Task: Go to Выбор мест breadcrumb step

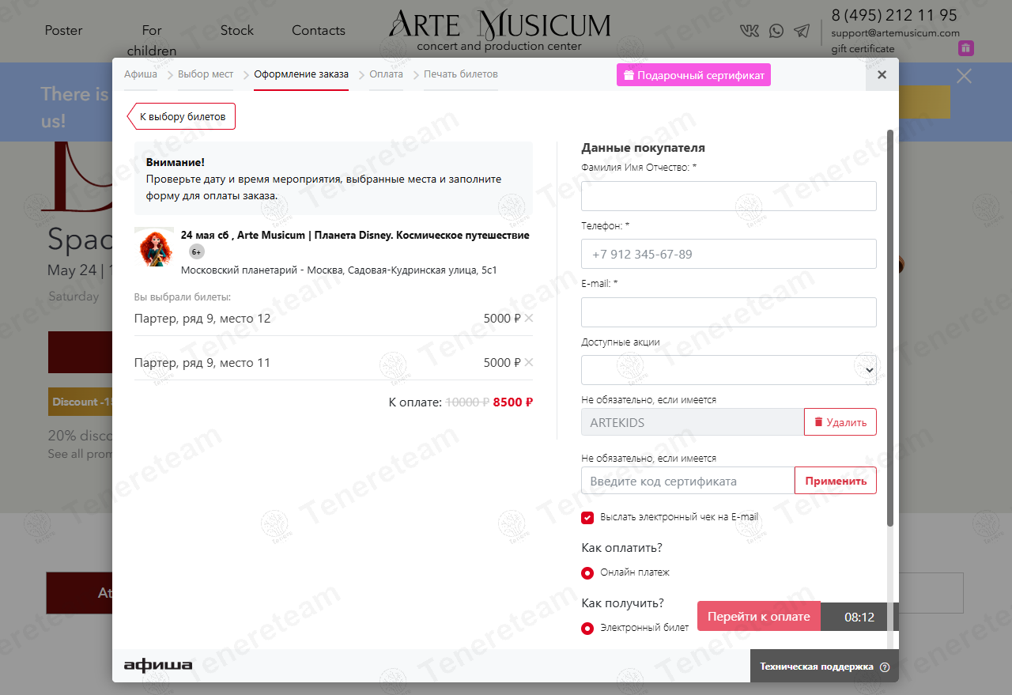Action: [x=206, y=74]
